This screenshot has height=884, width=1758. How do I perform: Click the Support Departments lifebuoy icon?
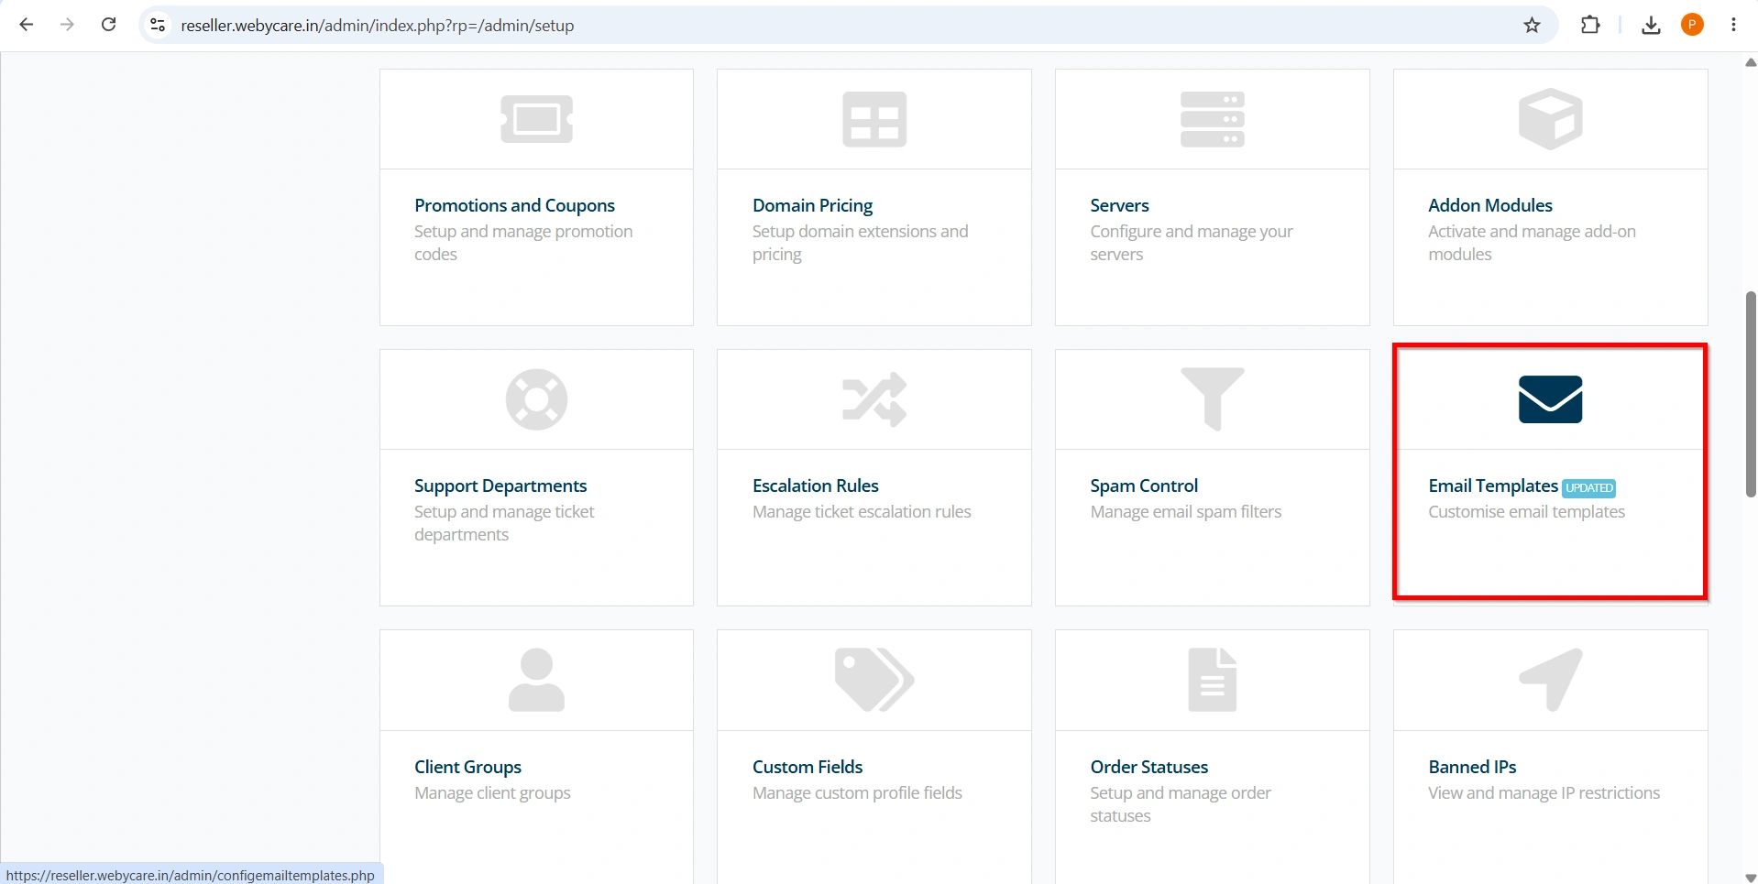536,399
